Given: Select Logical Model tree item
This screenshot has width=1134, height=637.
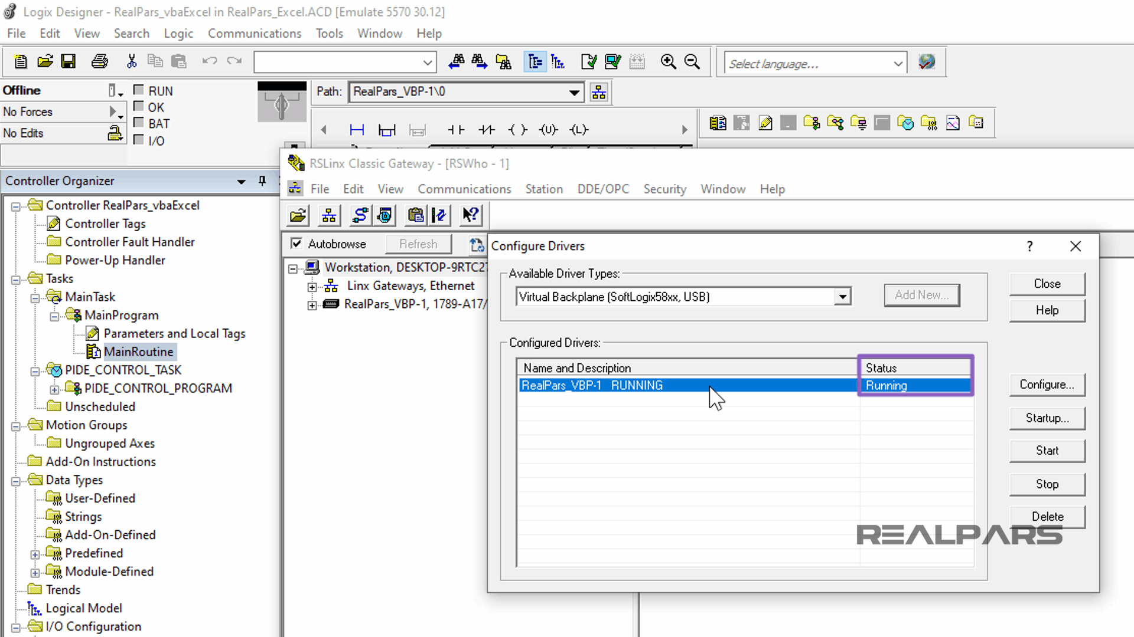Looking at the screenshot, I should pos(84,608).
